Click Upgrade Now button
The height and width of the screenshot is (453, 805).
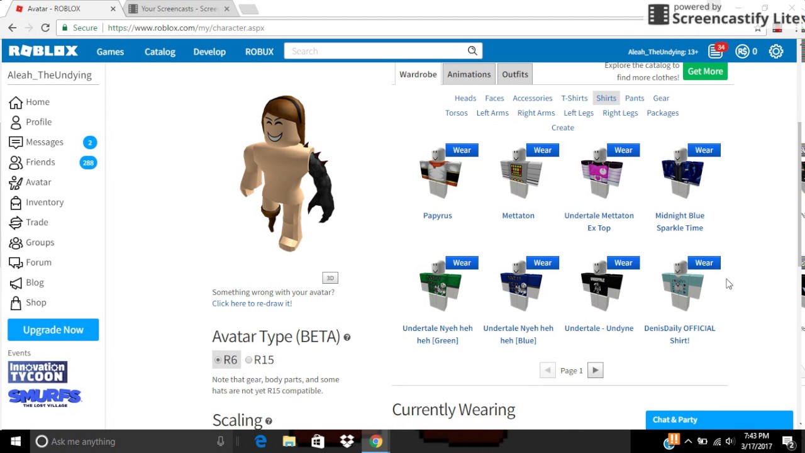point(53,330)
